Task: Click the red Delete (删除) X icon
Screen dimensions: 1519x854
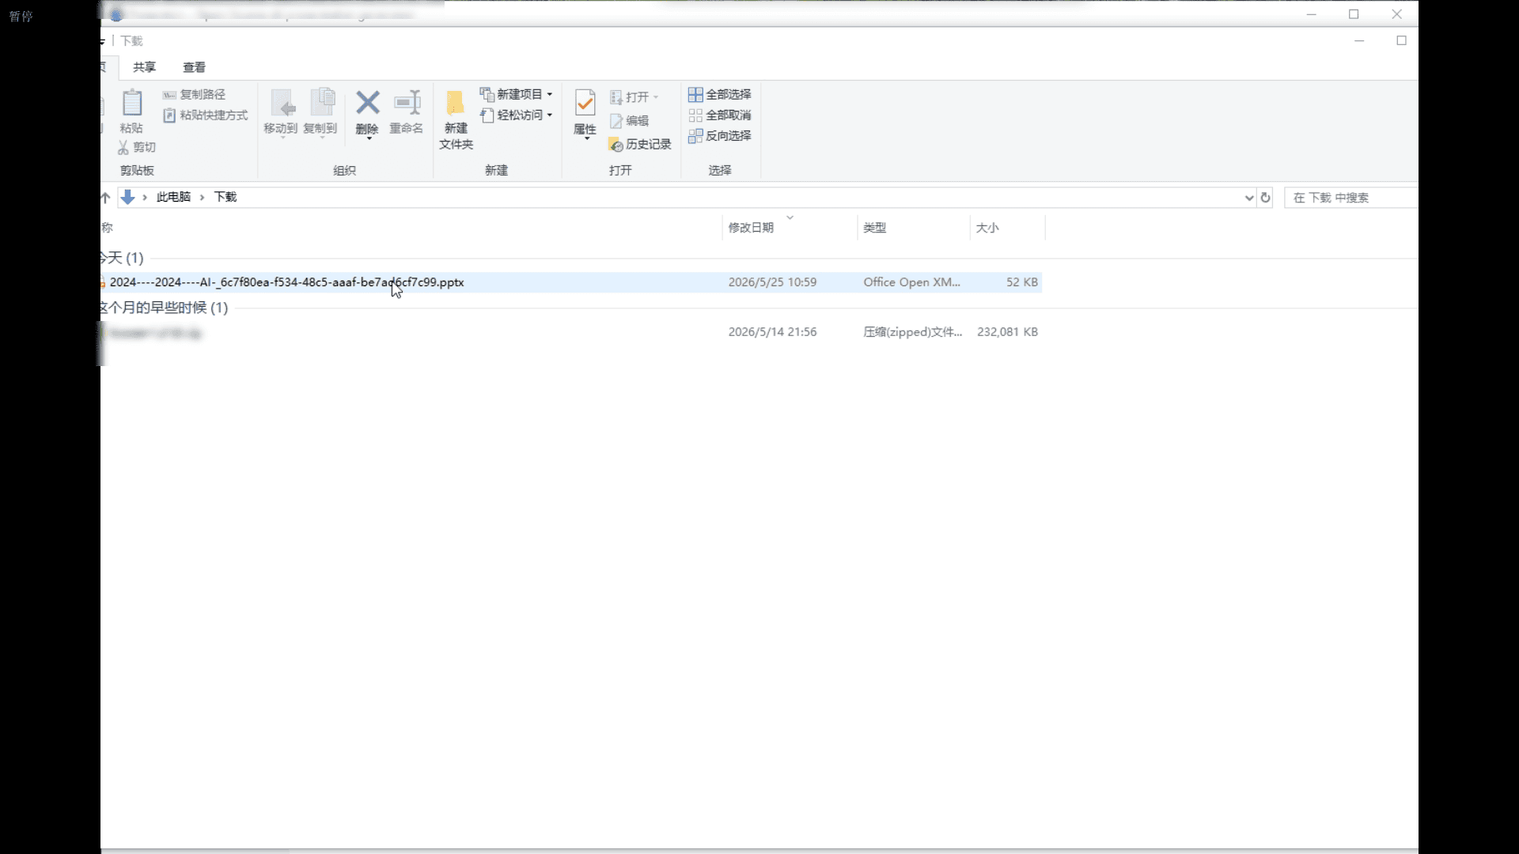Action: [x=367, y=103]
